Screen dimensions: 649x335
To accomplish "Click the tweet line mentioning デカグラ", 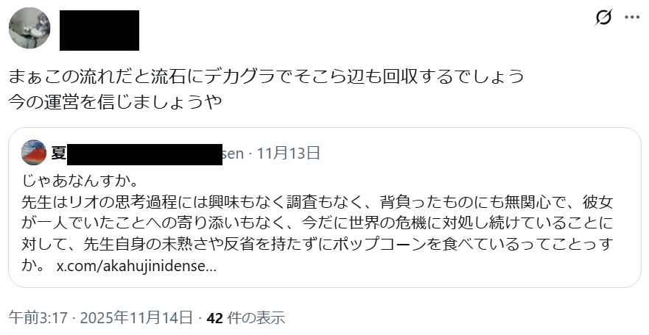I will [266, 76].
